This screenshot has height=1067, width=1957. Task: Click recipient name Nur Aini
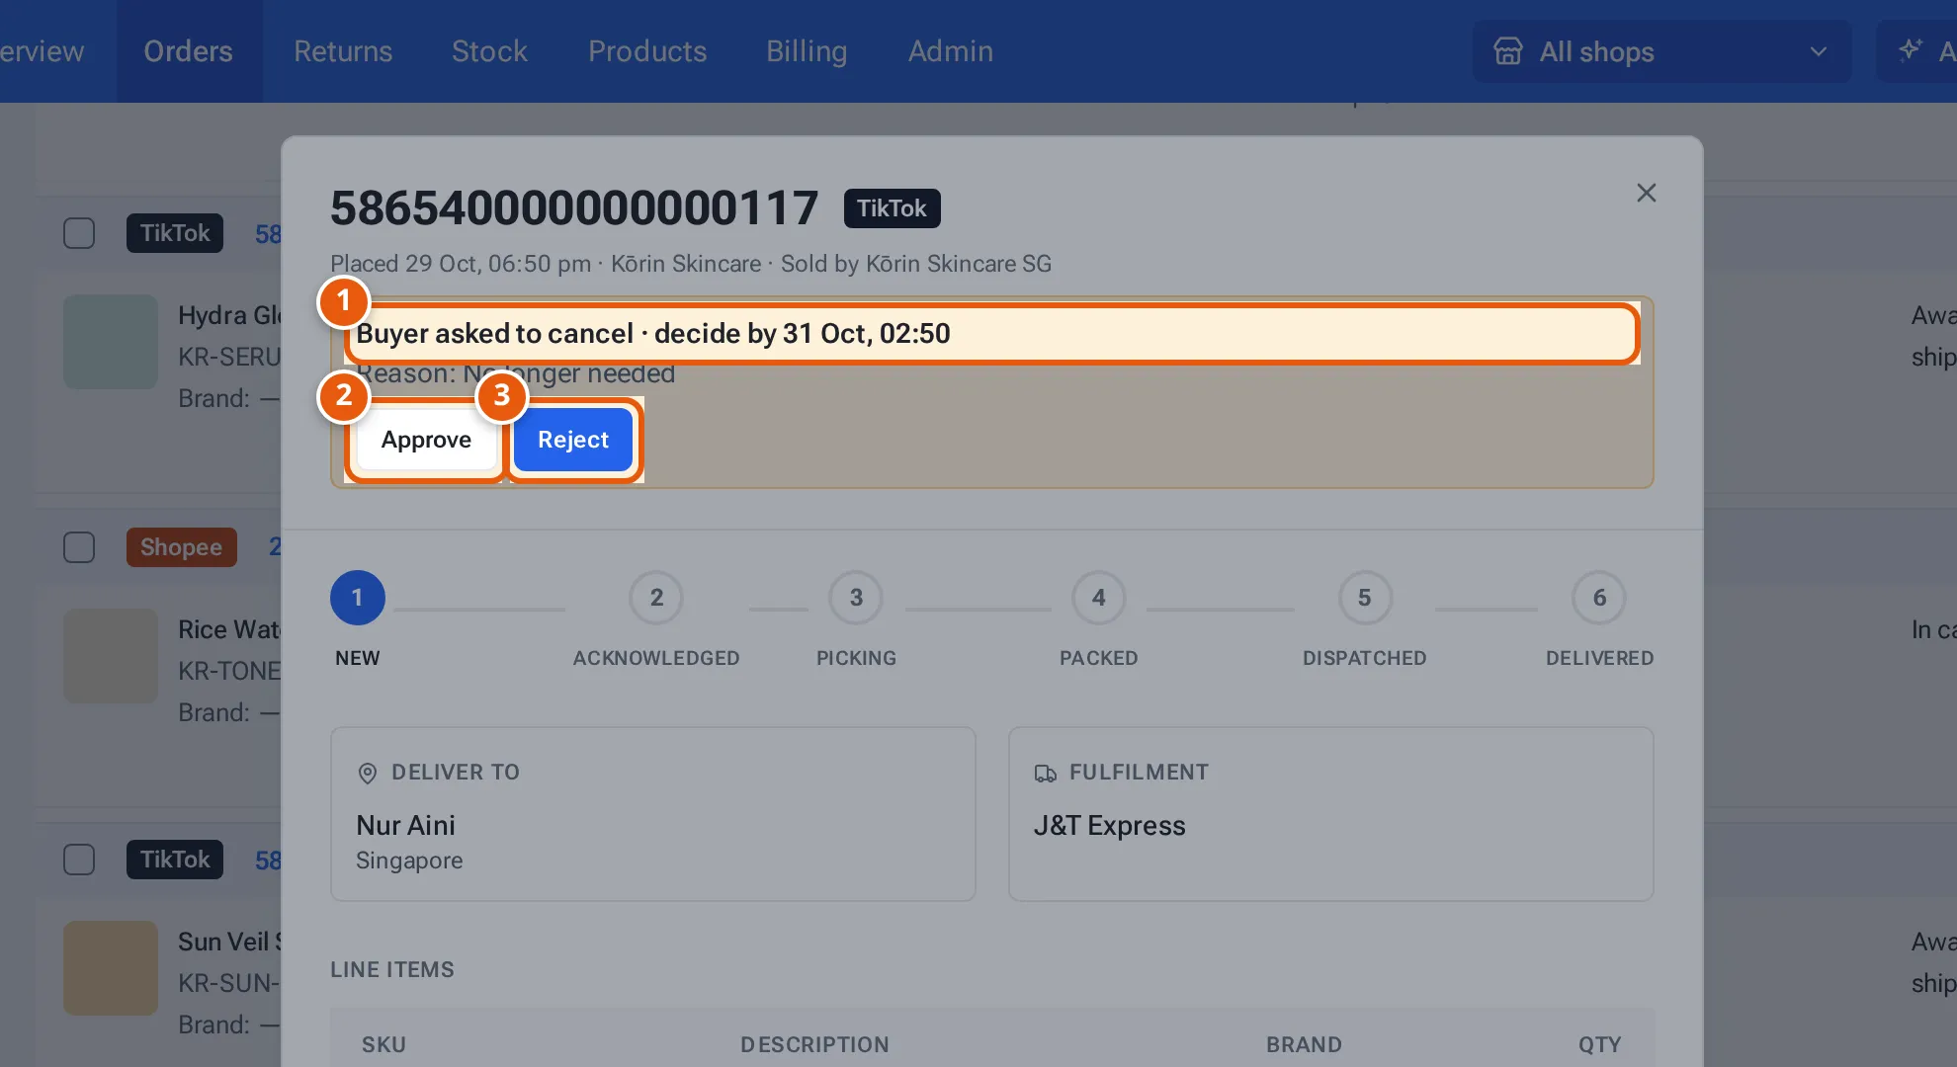coord(406,825)
